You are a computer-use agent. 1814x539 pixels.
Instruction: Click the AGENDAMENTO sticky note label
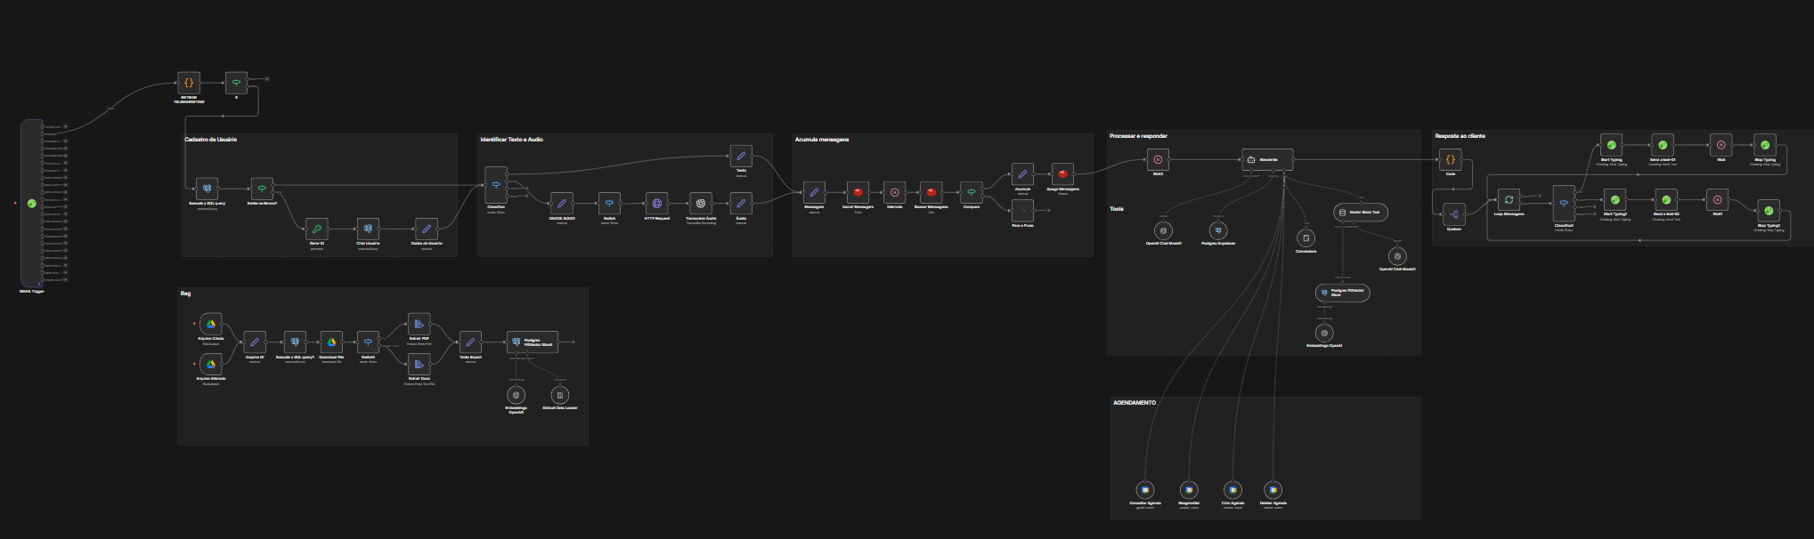[1135, 403]
